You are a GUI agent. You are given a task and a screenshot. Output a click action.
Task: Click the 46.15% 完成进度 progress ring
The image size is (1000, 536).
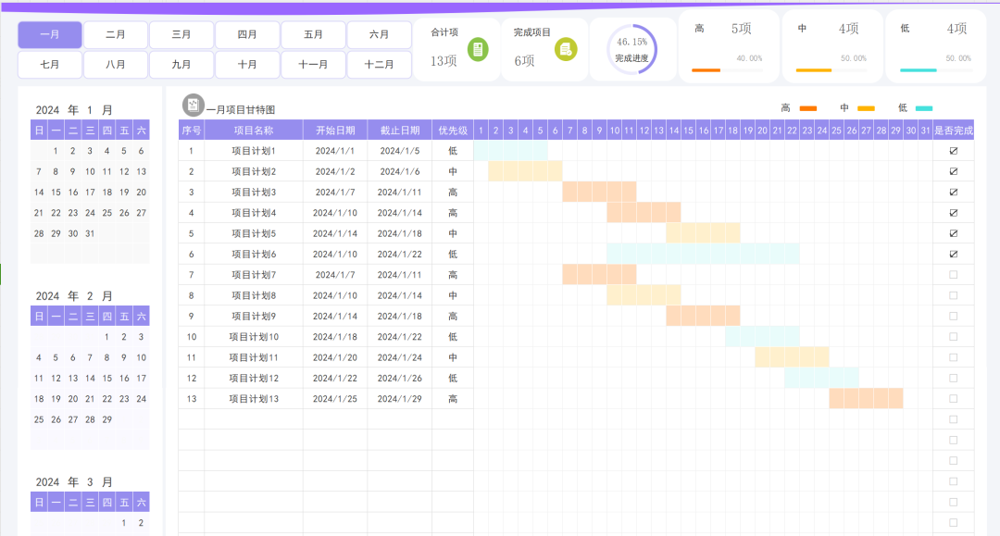(631, 50)
